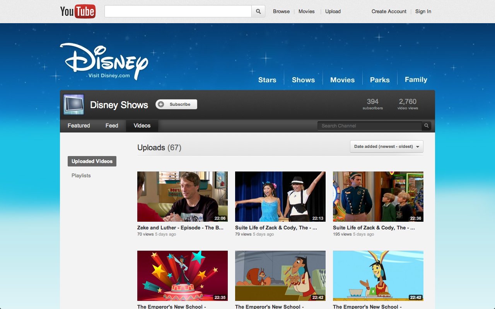
Task: Focus the YouTube search field
Action: pos(178,11)
